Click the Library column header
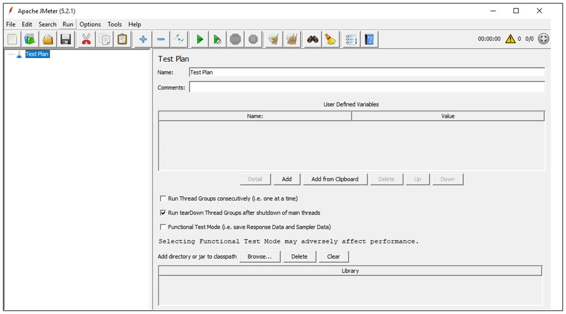This screenshot has width=566, height=314. coord(350,271)
